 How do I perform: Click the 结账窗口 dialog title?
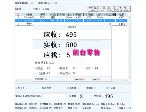[72, 27]
